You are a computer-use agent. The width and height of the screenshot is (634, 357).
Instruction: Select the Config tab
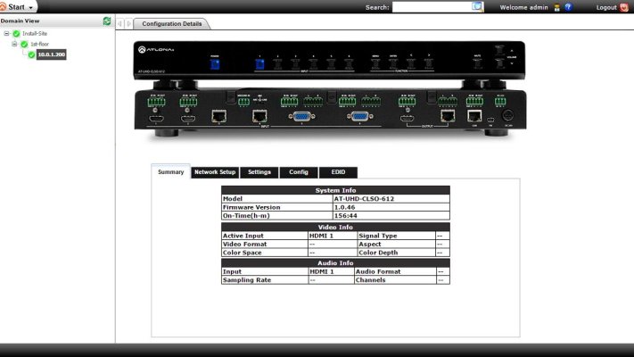click(298, 172)
